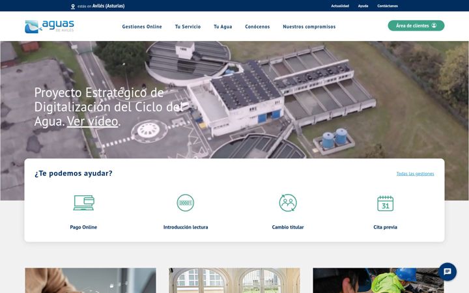Click the Cambio titular people icon
This screenshot has height=293, width=469.
click(x=288, y=202)
